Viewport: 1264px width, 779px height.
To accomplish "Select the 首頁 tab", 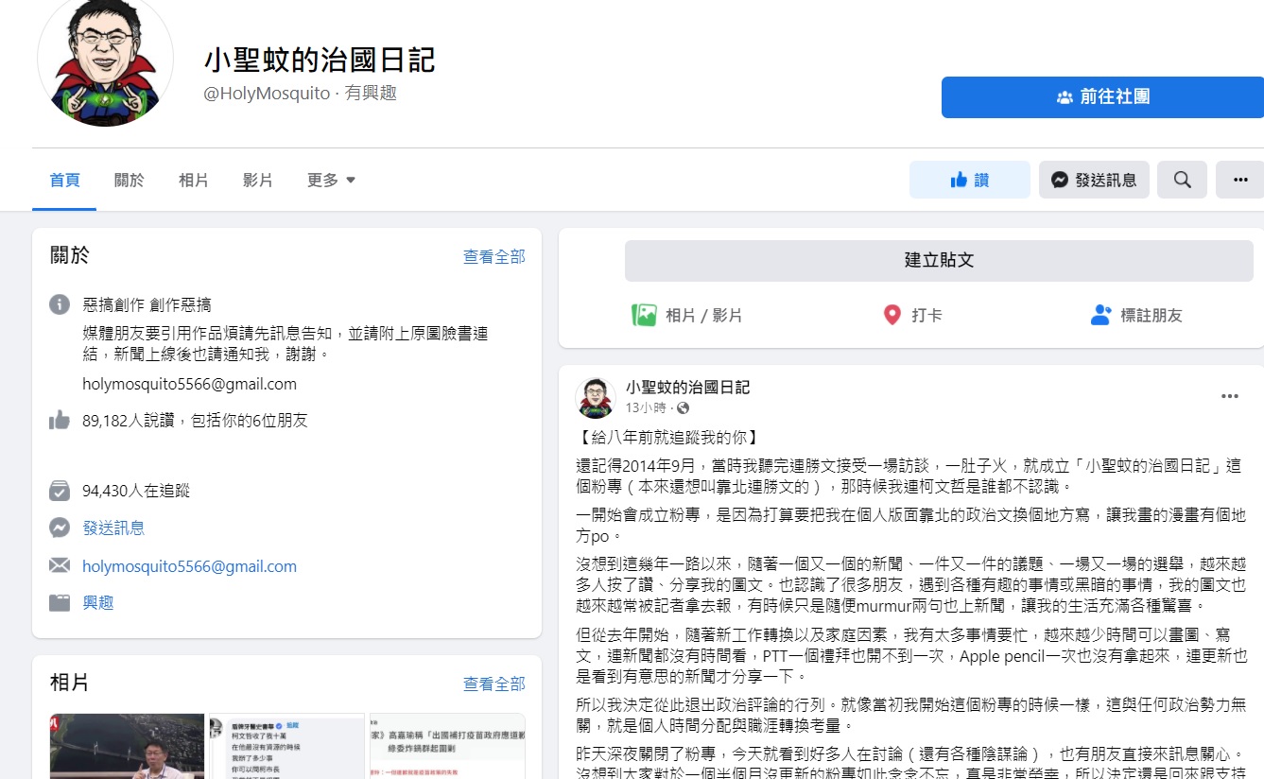I will [x=64, y=180].
